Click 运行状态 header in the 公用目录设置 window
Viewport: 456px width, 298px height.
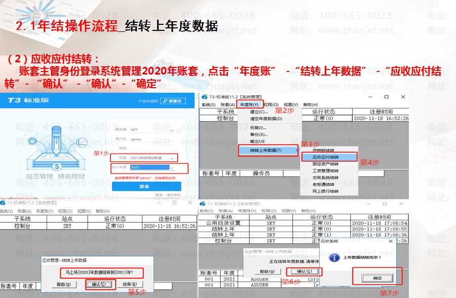pos(321,217)
